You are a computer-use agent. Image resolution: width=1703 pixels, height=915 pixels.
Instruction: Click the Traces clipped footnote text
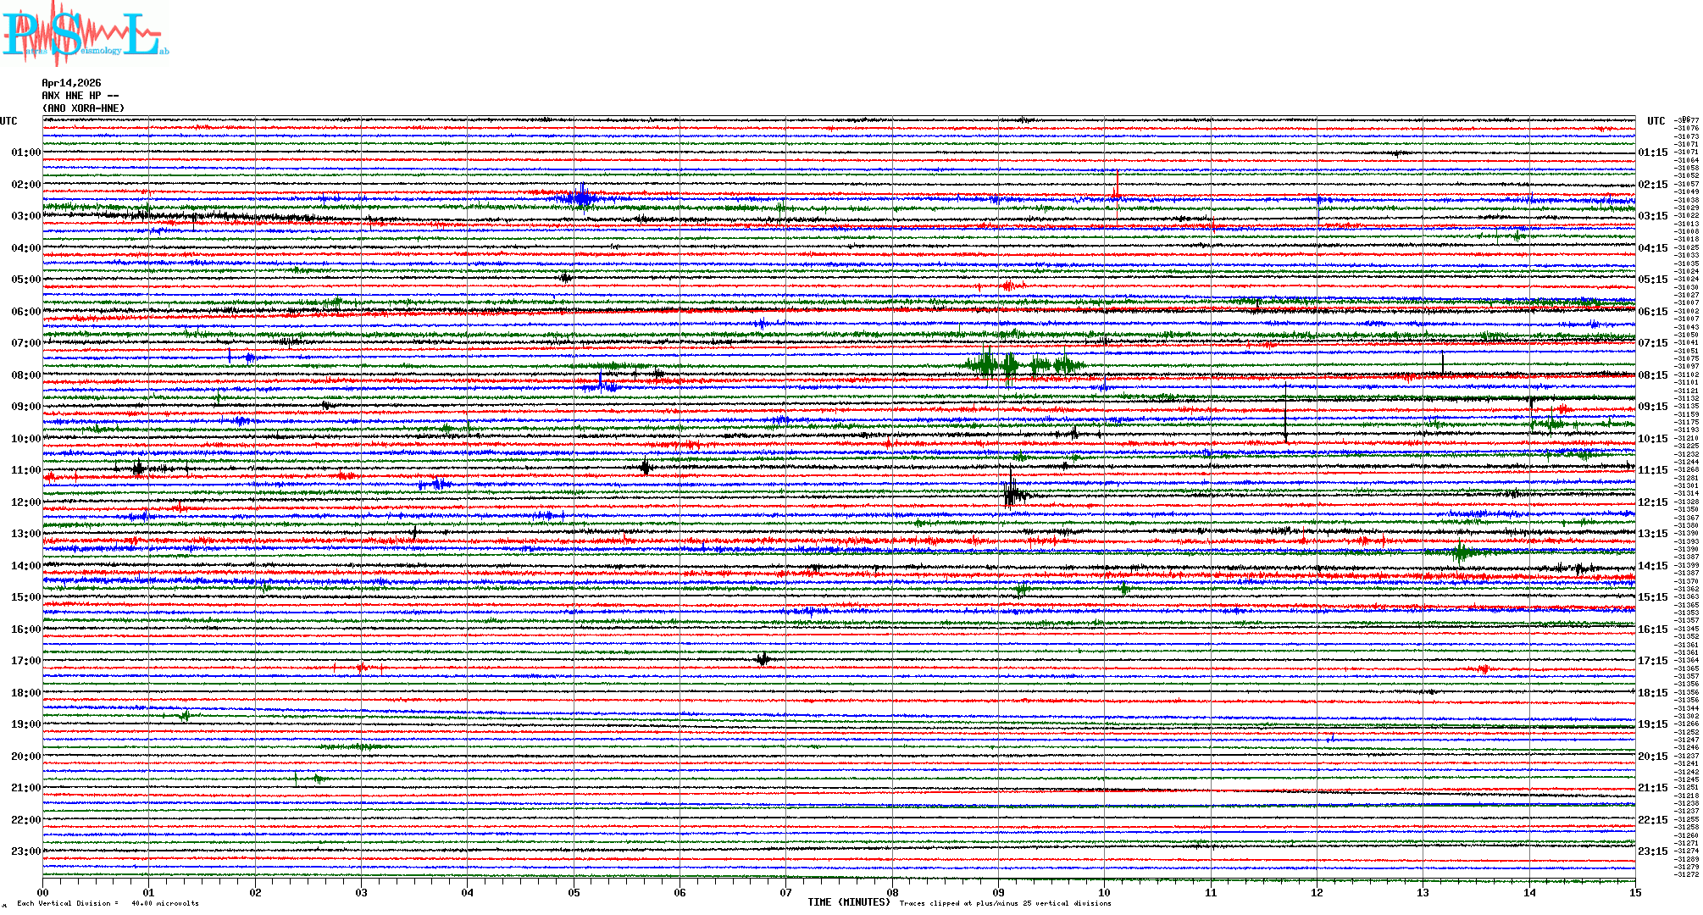point(1005,903)
